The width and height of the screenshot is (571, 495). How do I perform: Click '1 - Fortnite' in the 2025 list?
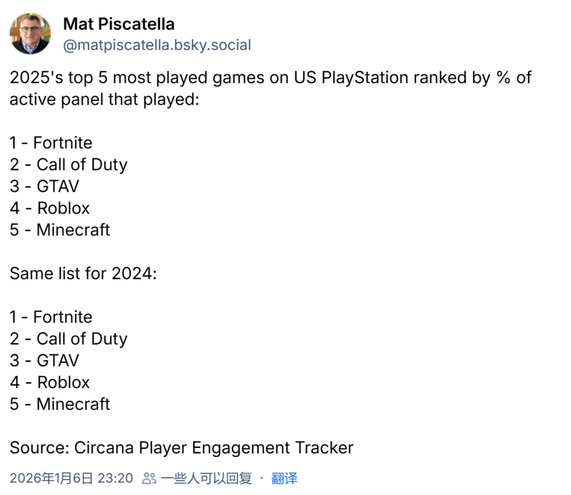51,143
